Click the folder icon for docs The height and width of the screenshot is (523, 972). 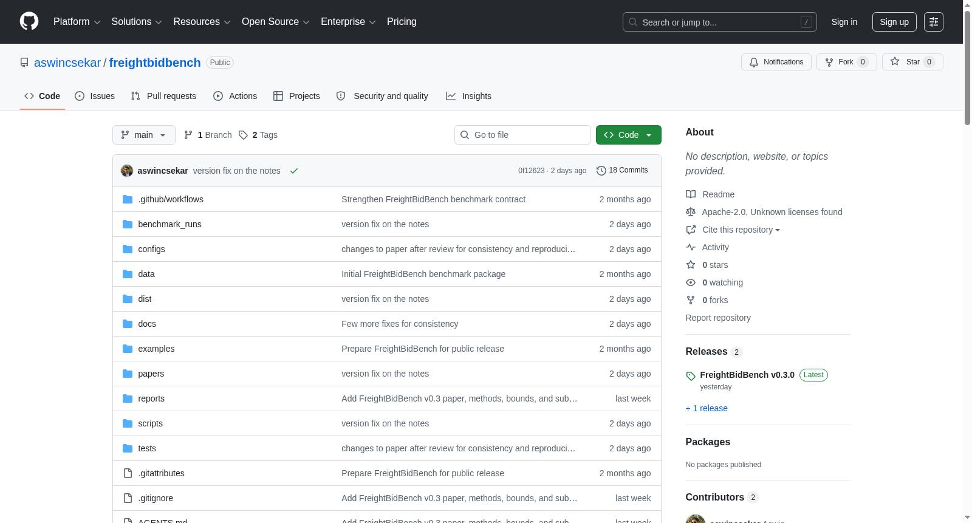128,324
